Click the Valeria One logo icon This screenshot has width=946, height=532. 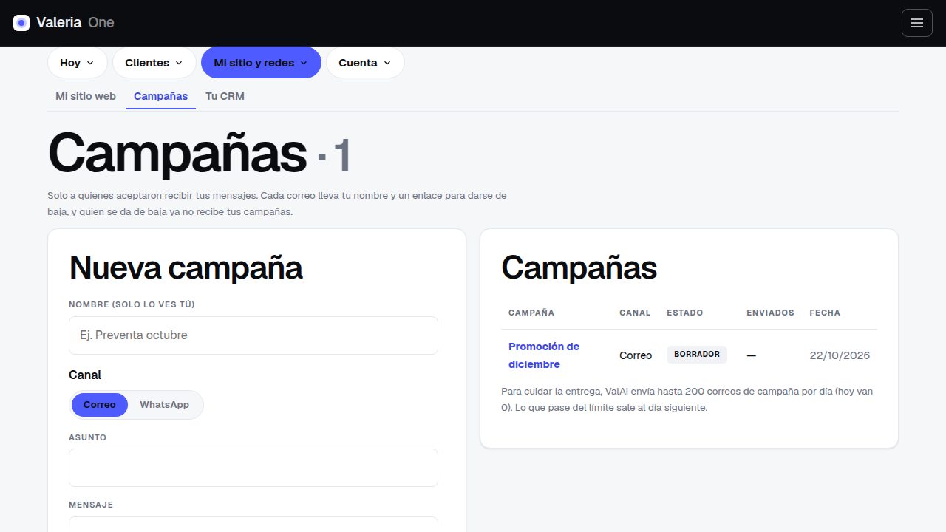click(x=21, y=23)
